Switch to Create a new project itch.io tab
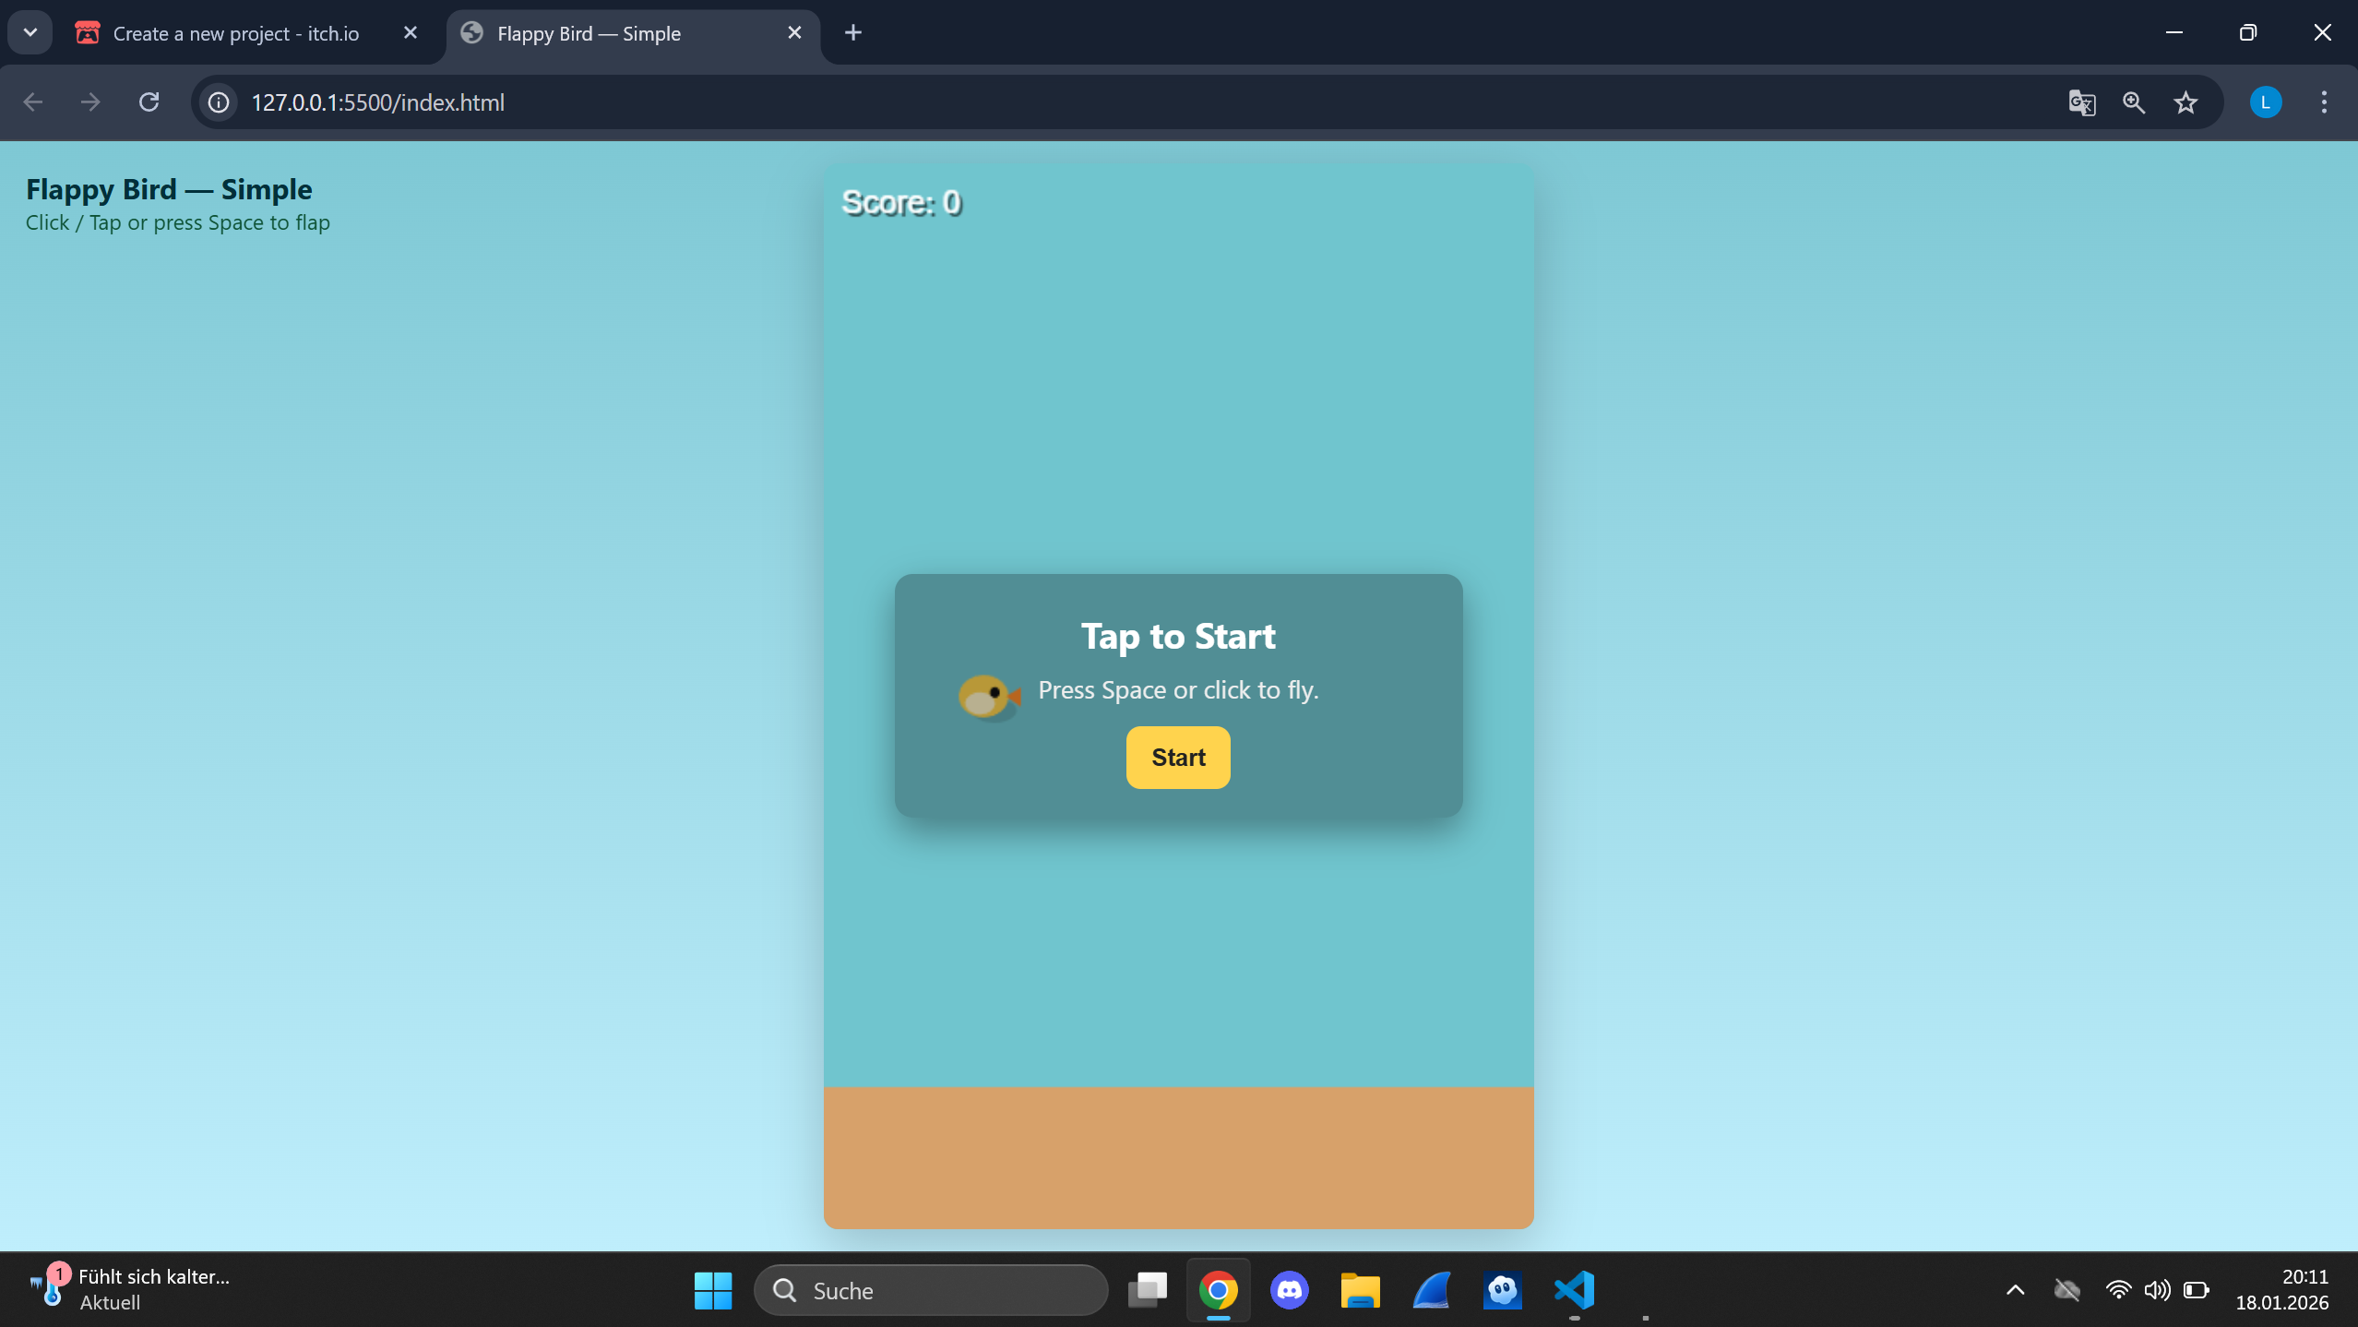 coord(235,33)
